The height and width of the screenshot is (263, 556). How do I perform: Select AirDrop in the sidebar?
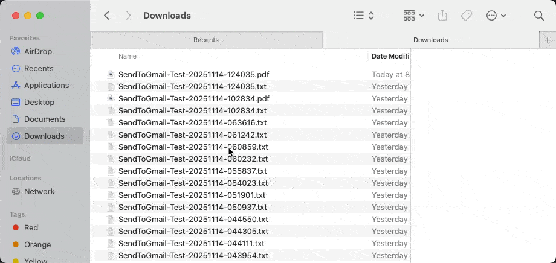(37, 52)
